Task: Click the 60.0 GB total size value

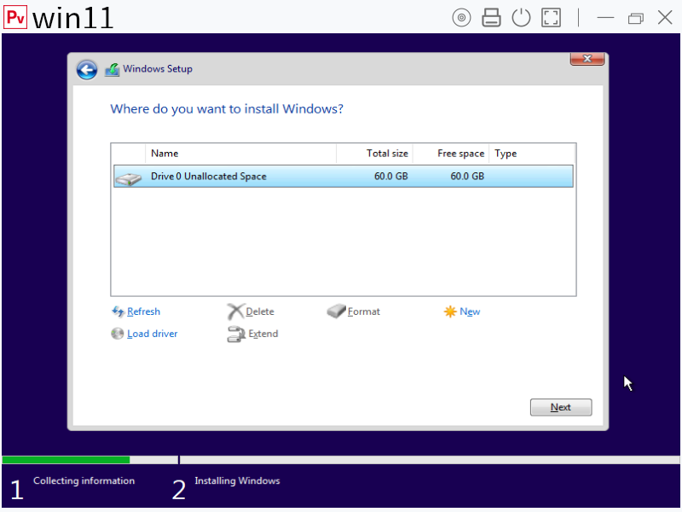Action: 391,177
